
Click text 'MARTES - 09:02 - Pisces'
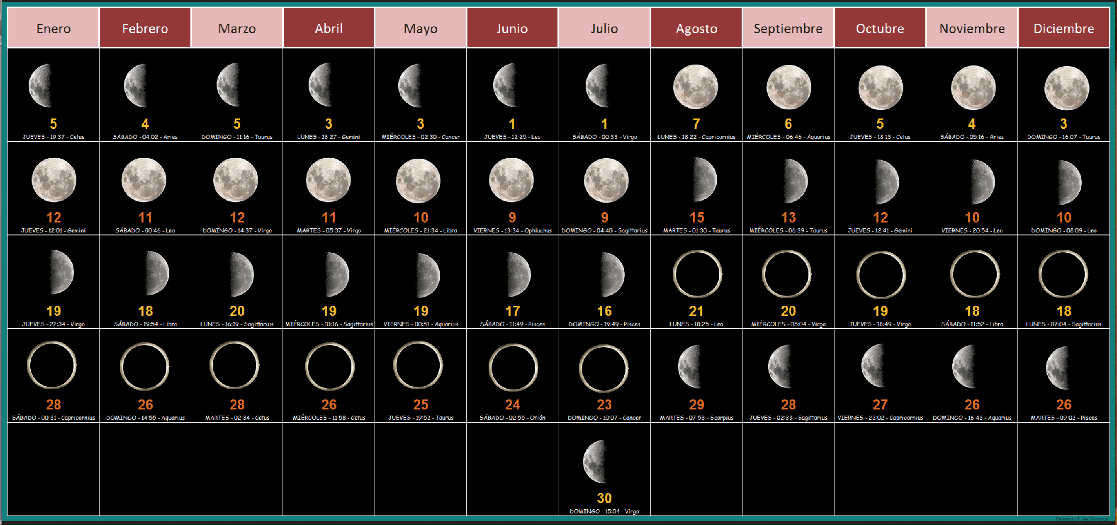pyautogui.click(x=1064, y=418)
